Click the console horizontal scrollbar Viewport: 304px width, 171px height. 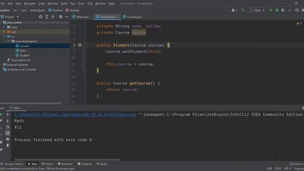67,160
